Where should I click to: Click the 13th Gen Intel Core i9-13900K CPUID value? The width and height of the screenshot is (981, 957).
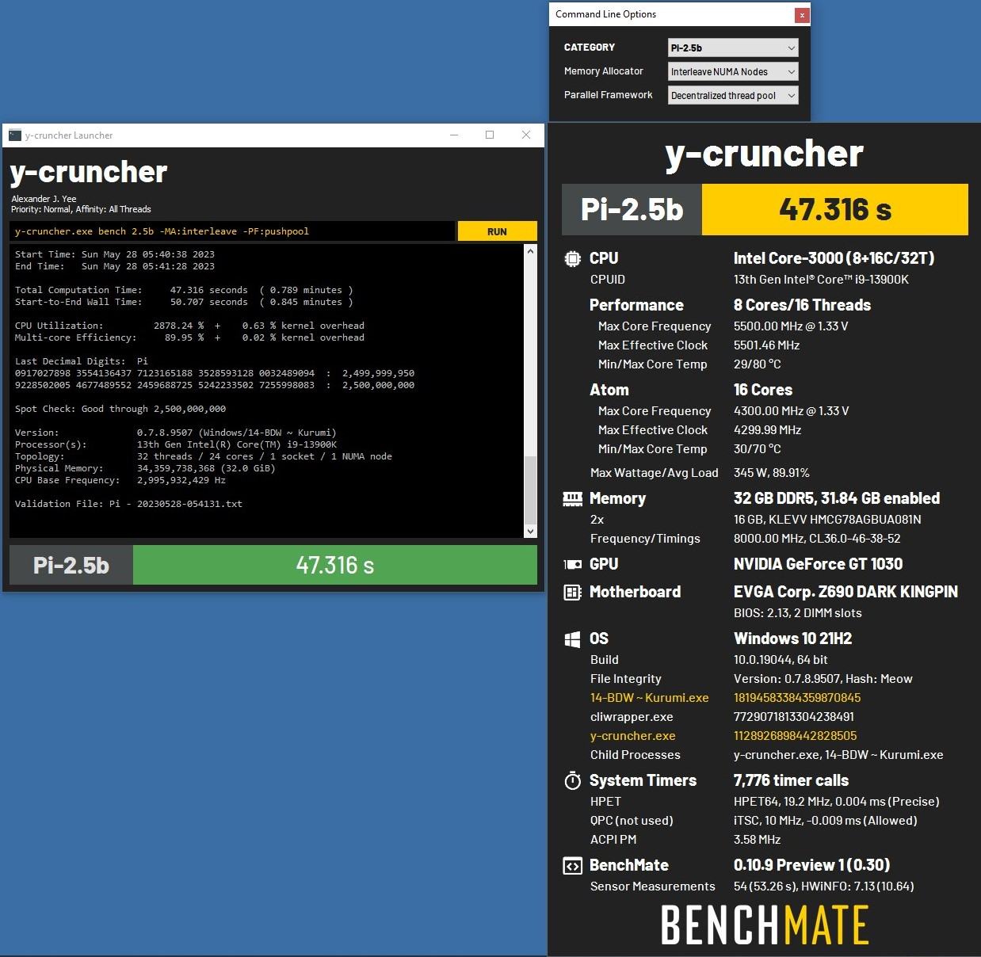click(821, 280)
